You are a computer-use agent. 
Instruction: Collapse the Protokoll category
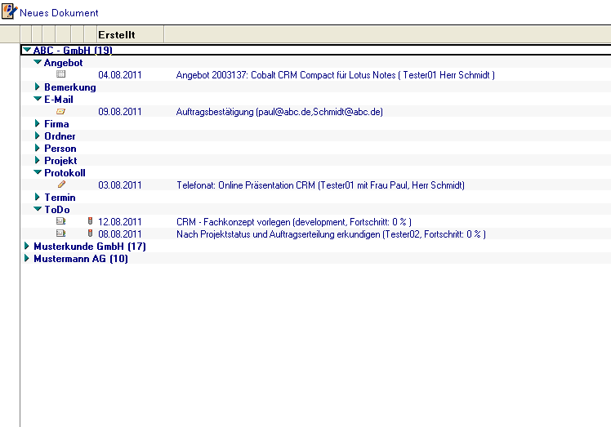[x=38, y=172]
